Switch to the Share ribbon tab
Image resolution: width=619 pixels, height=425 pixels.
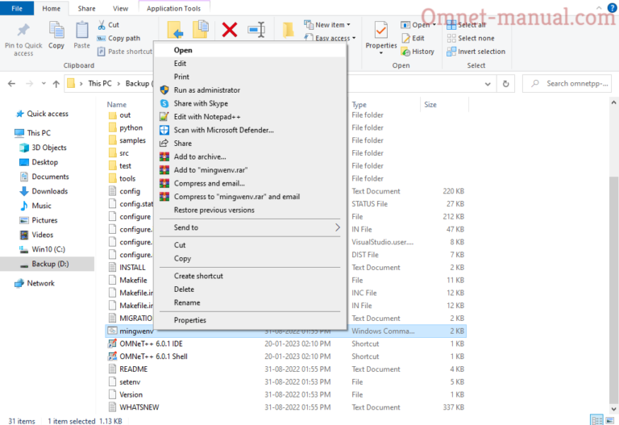(x=86, y=8)
